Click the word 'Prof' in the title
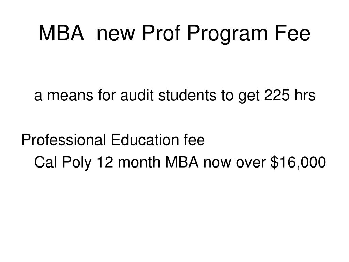 point(161,33)
